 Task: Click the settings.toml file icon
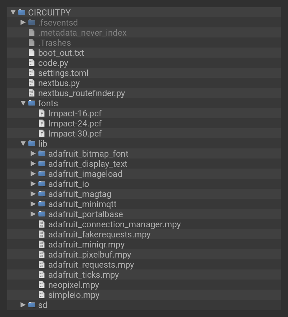32,73
